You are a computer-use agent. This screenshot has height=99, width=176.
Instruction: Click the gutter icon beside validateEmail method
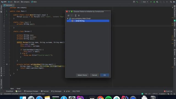tap(7, 64)
